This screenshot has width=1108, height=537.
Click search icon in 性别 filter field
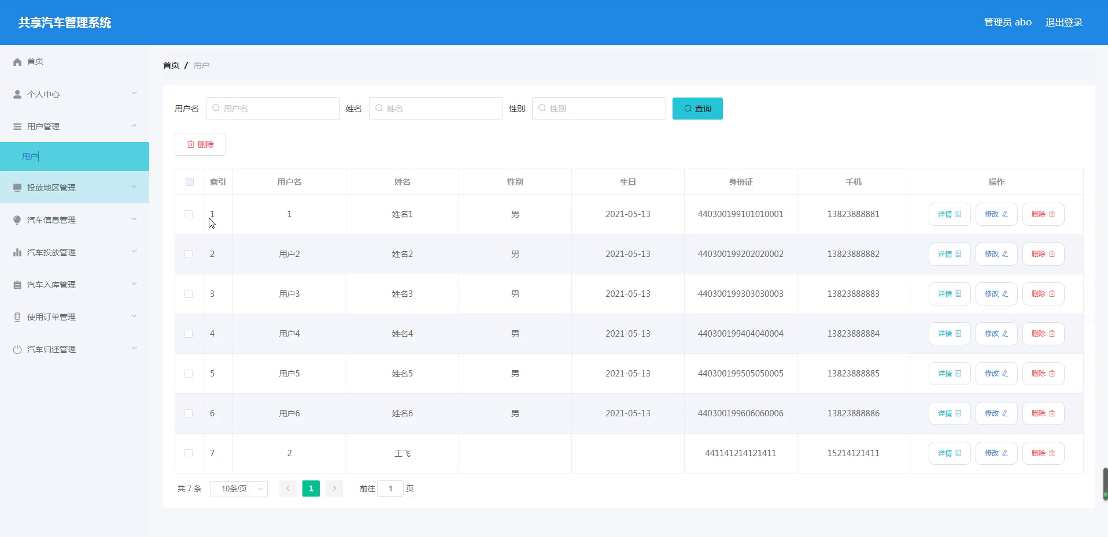(x=542, y=108)
